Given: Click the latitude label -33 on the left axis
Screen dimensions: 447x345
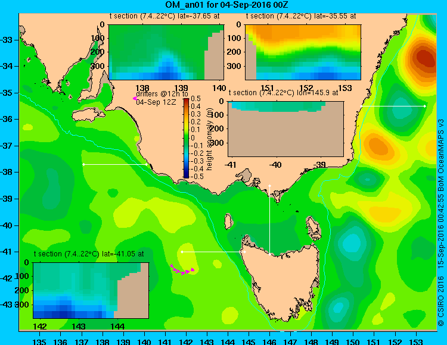Looking at the screenshot, I should 7,40.
